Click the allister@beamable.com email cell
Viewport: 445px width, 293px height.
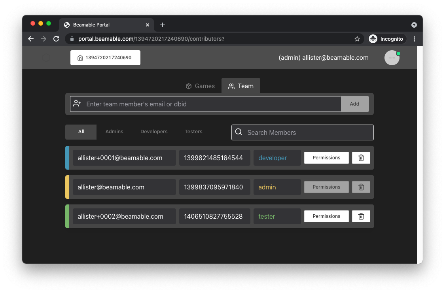coord(124,187)
